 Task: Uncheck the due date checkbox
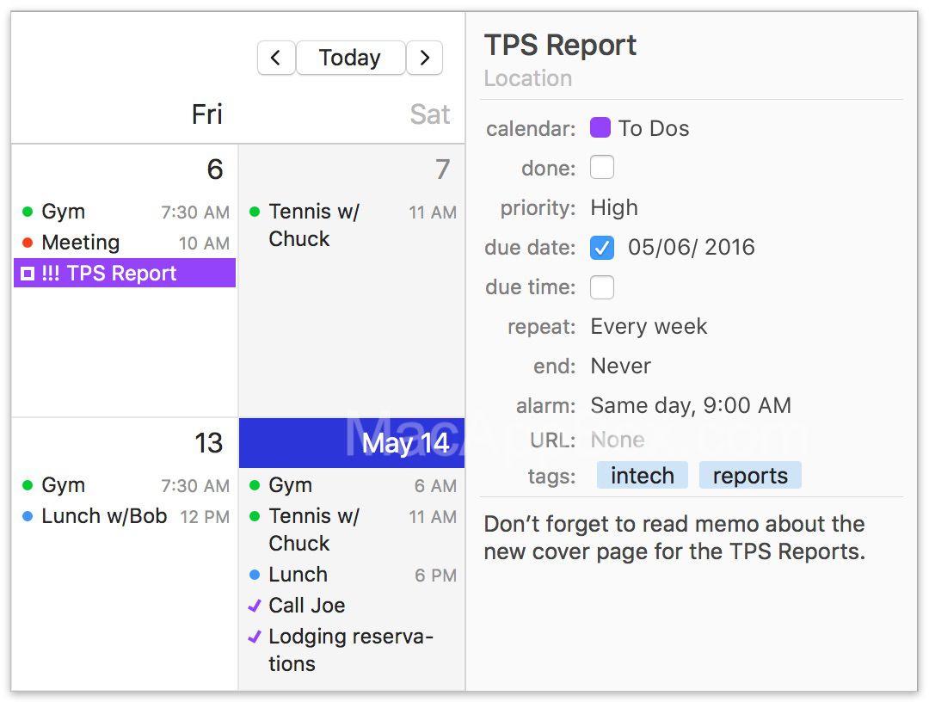[x=602, y=248]
